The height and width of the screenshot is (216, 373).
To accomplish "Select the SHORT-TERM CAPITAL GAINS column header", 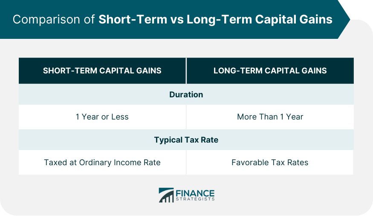I will tap(102, 71).
